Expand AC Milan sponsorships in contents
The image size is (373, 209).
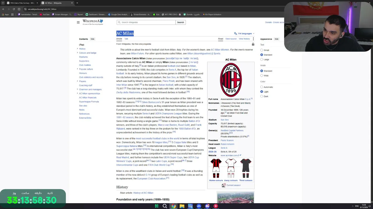[78, 93]
